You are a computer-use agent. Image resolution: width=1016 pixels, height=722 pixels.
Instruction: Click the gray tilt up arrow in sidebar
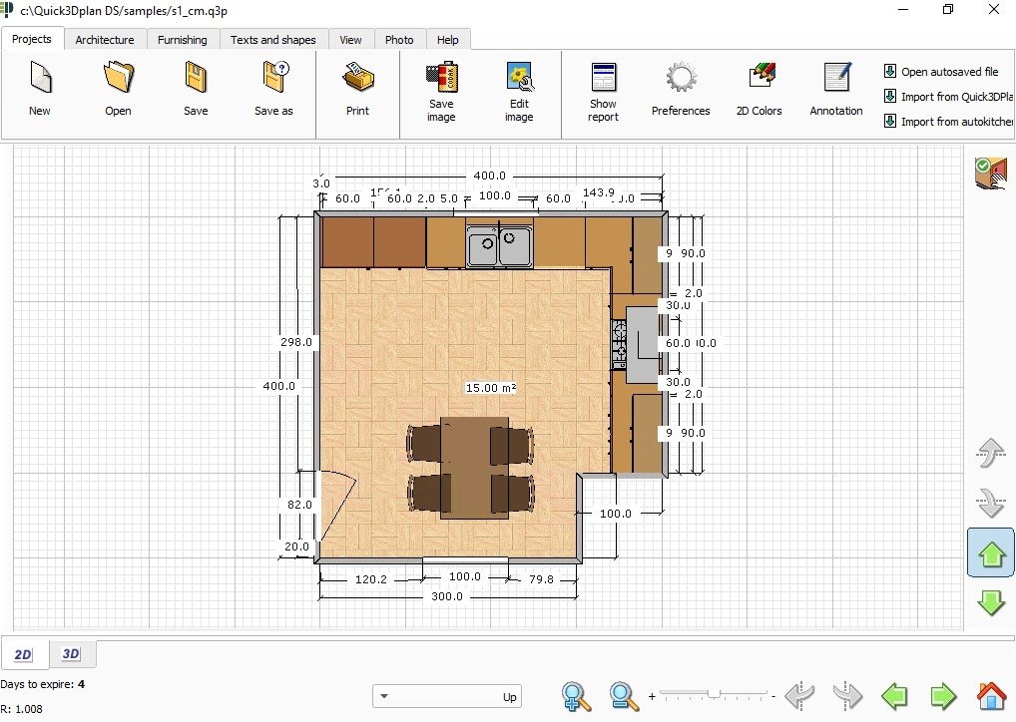click(991, 452)
